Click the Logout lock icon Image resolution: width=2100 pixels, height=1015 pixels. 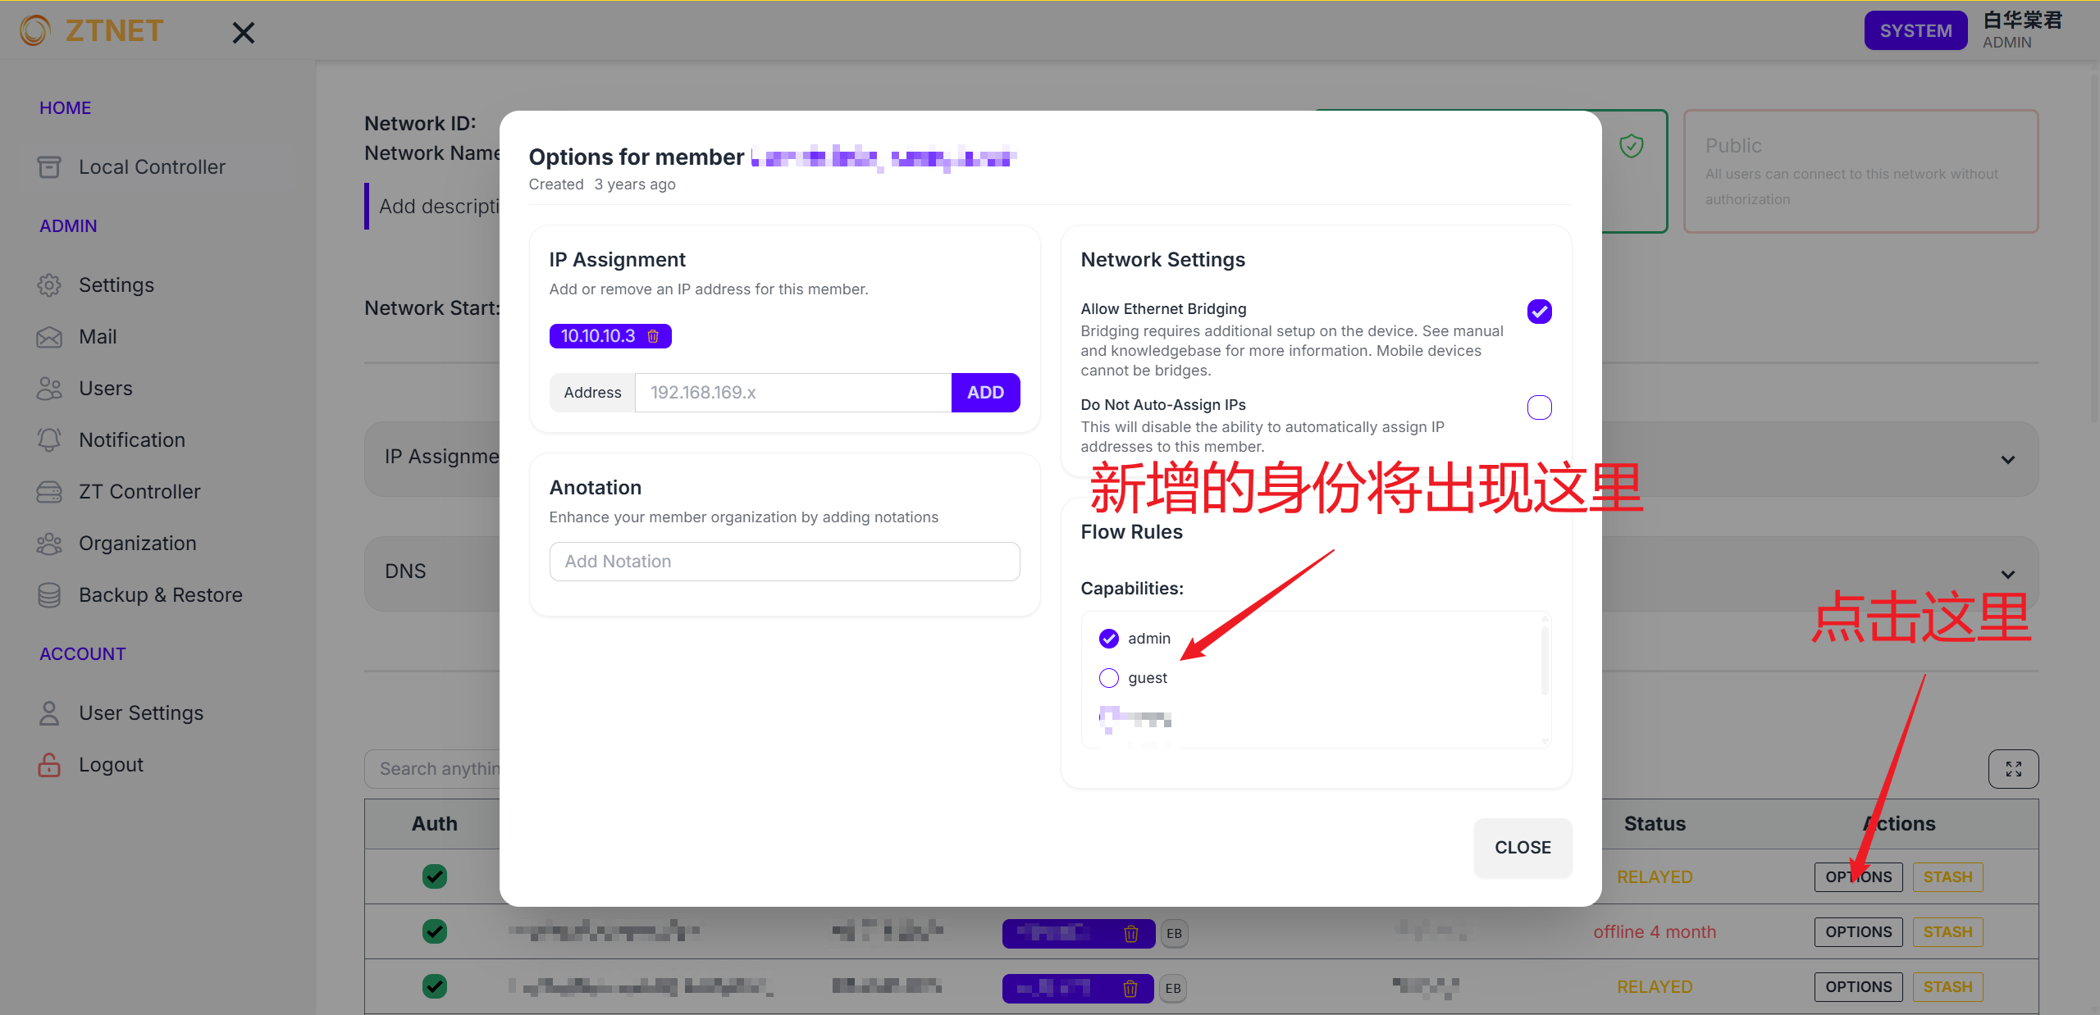[49, 765]
